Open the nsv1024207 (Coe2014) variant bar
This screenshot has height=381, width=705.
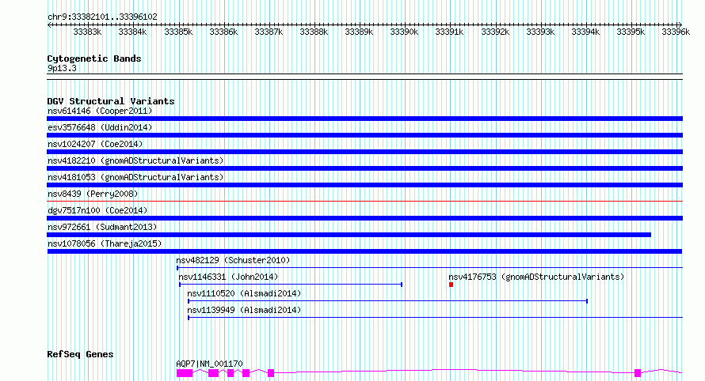coord(364,152)
